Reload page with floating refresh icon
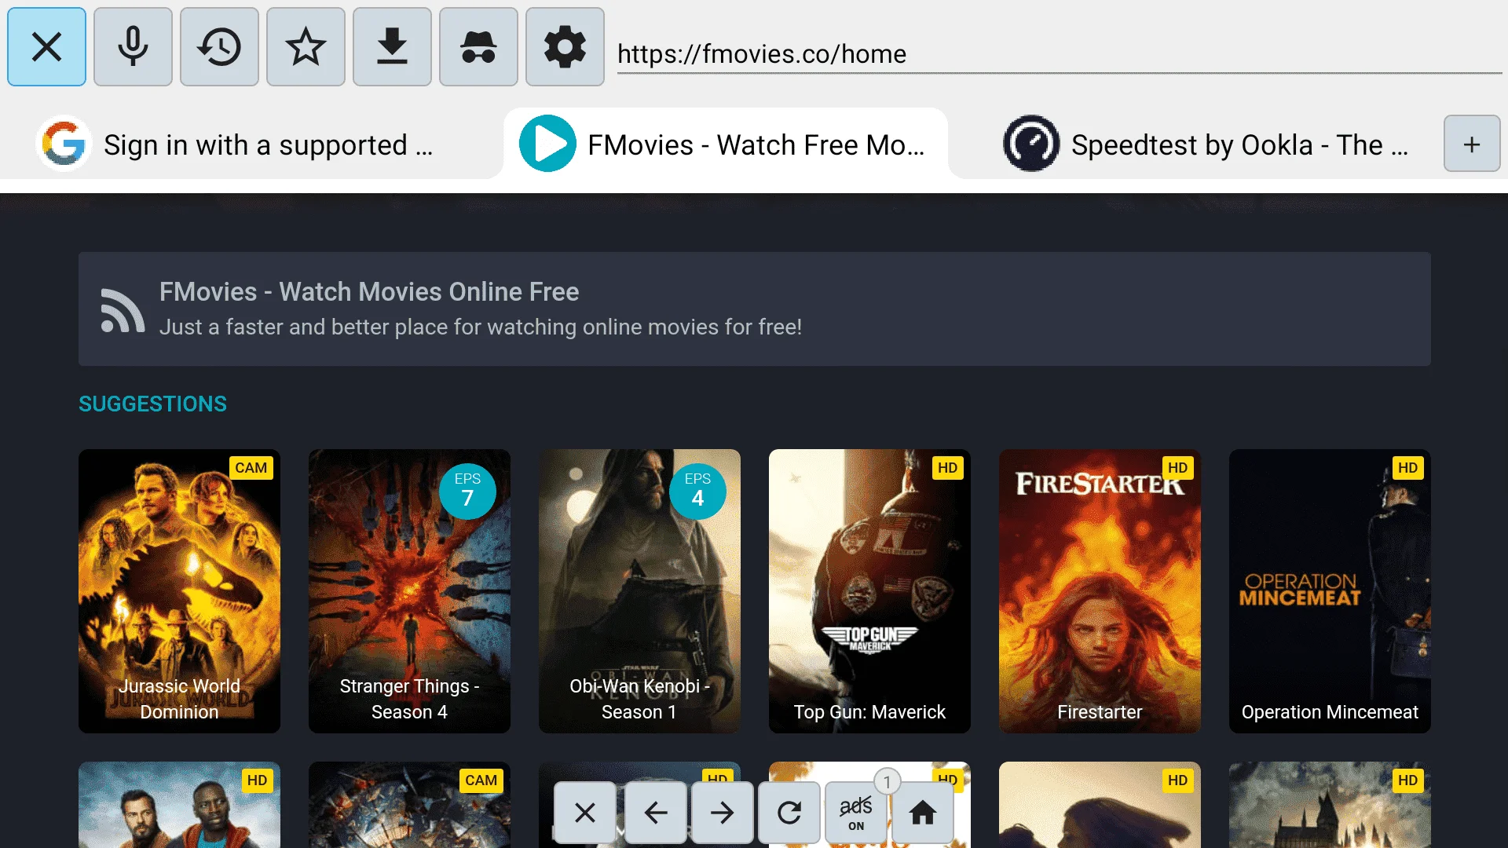The width and height of the screenshot is (1508, 848). [x=789, y=813]
